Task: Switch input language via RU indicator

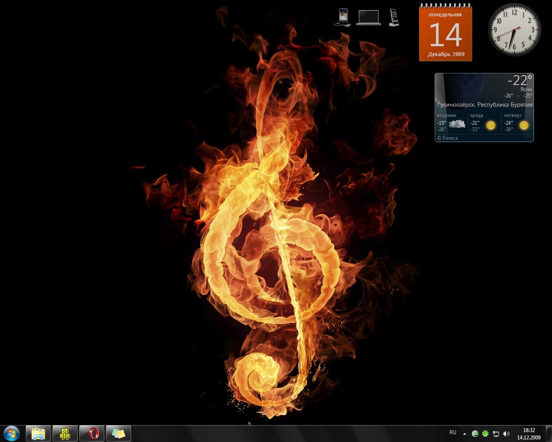Action: pos(453,433)
